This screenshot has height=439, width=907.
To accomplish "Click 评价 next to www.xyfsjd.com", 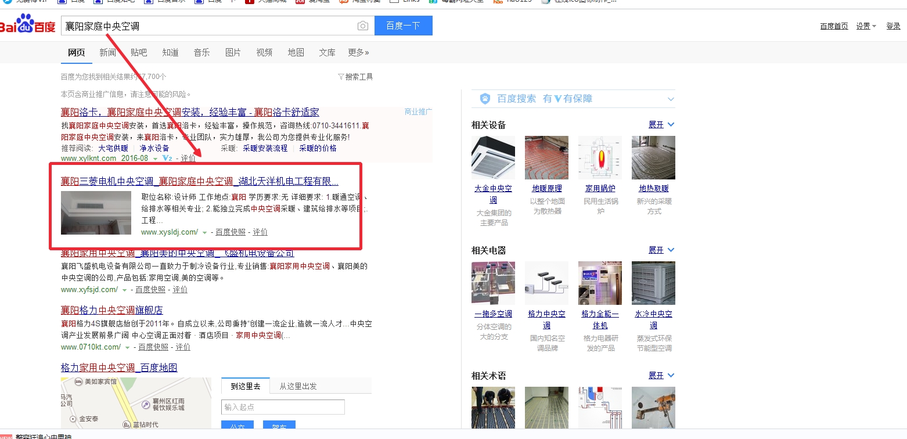I will [x=180, y=290].
